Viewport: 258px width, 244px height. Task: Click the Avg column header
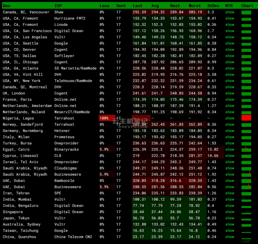pos(155,6)
